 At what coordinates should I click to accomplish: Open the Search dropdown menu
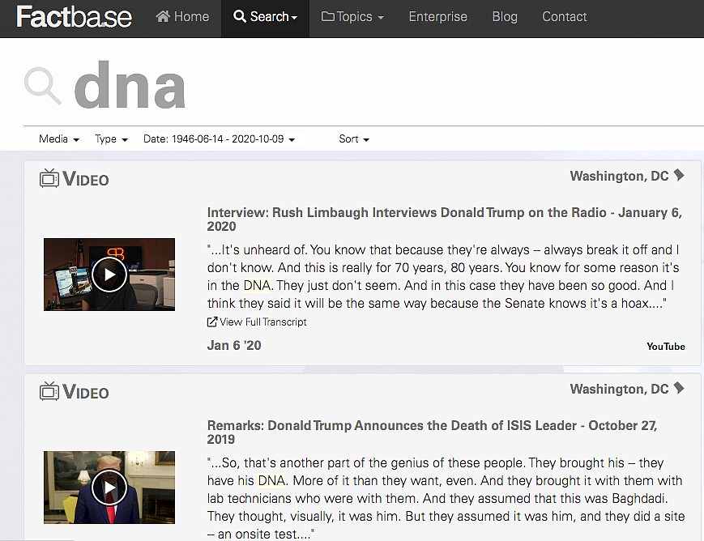click(x=266, y=17)
